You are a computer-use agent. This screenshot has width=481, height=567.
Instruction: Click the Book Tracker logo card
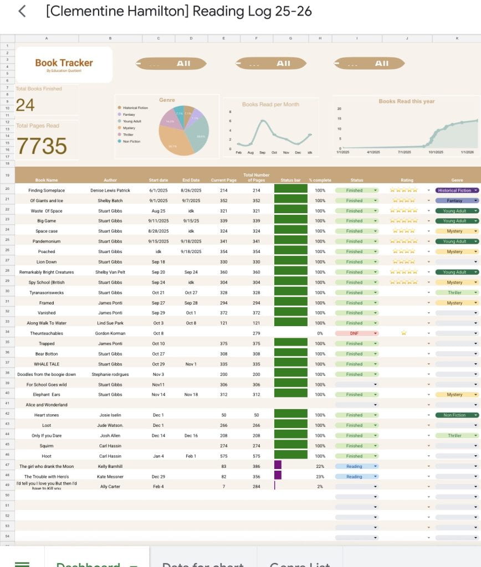(x=64, y=65)
